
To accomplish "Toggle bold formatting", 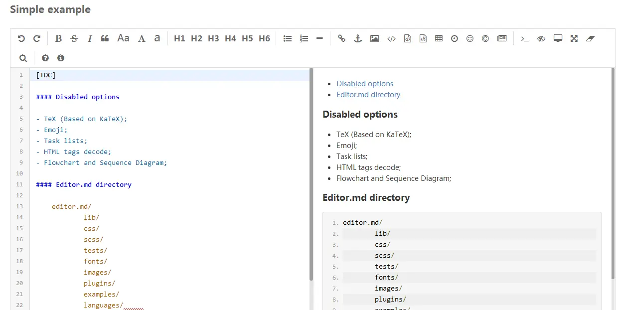I will click(58, 38).
